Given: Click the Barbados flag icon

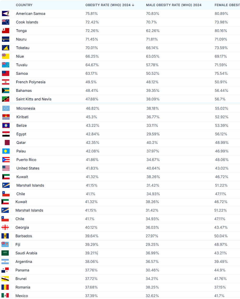Looking at the screenshot, I should click(x=5, y=236).
